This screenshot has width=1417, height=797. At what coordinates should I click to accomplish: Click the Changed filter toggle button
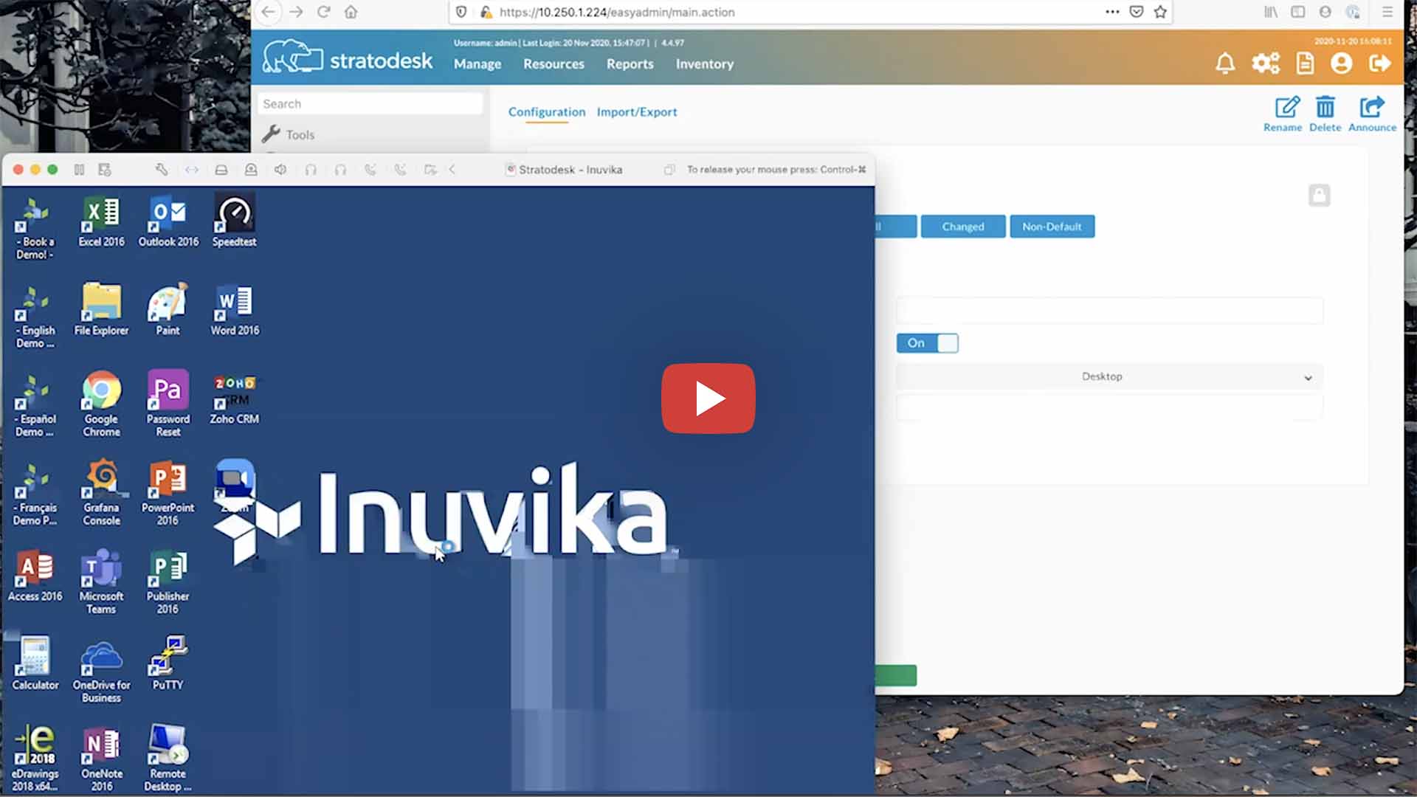[962, 226]
